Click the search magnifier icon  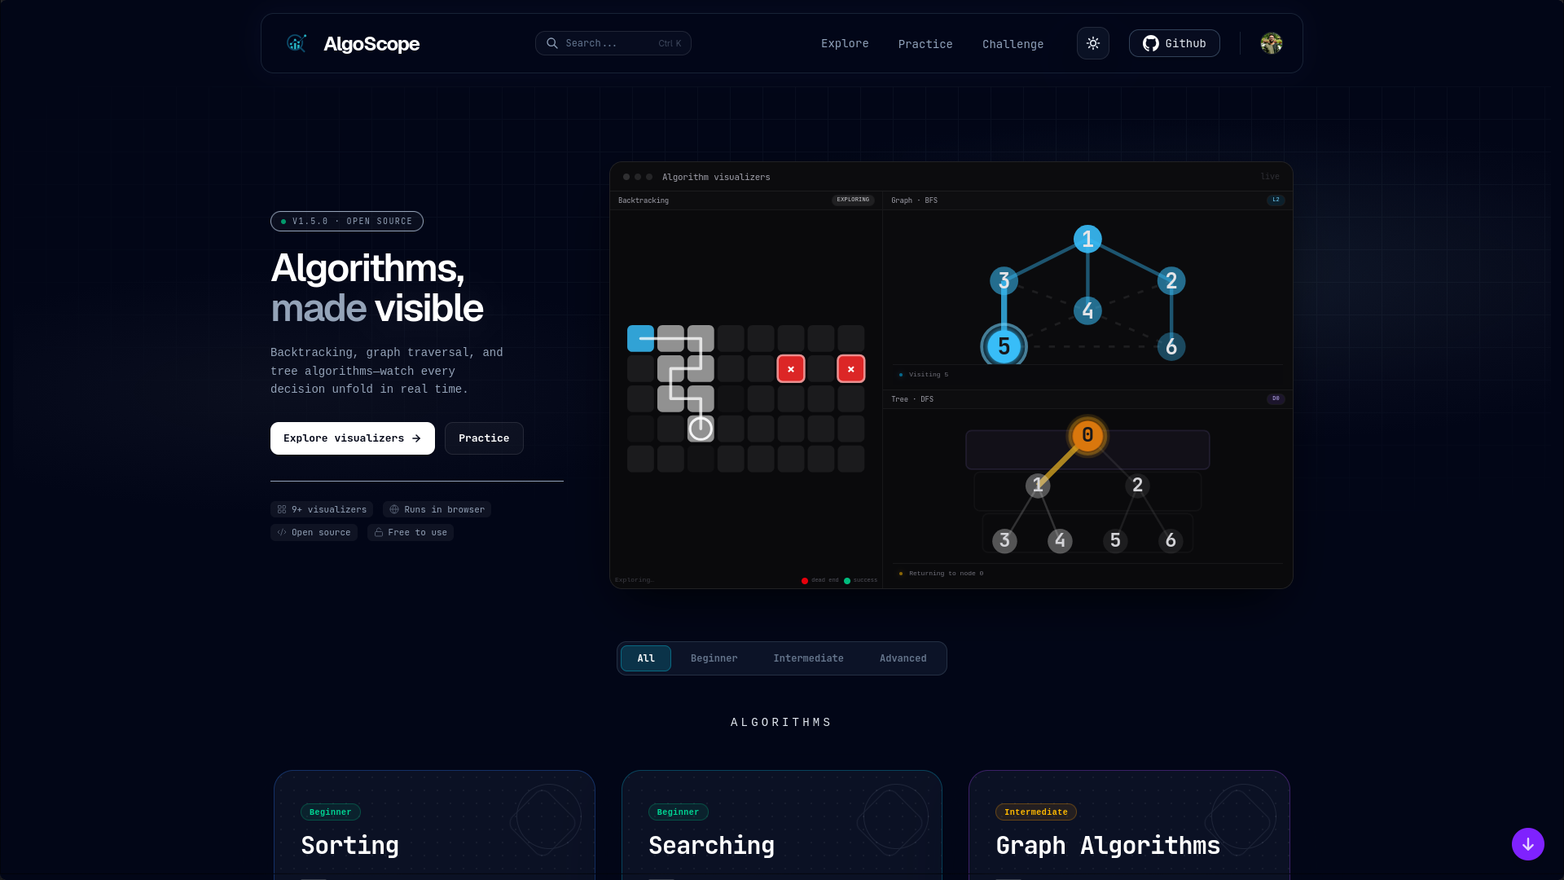click(552, 43)
